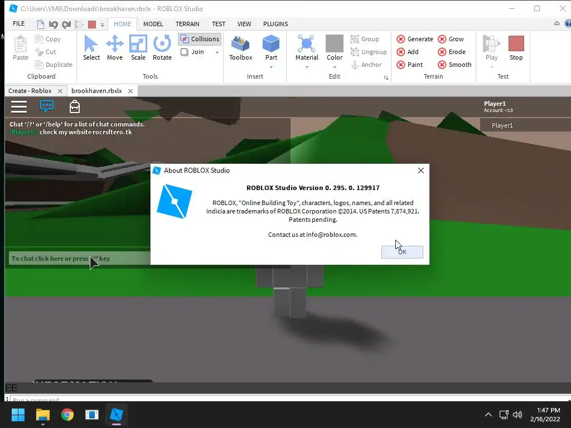Launch Google Chrome from taskbar
Image resolution: width=571 pixels, height=428 pixels.
coord(67,415)
